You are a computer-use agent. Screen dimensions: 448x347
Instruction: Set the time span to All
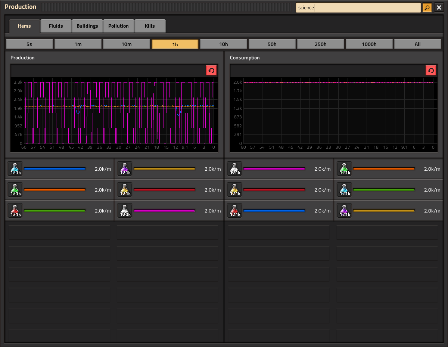[418, 44]
